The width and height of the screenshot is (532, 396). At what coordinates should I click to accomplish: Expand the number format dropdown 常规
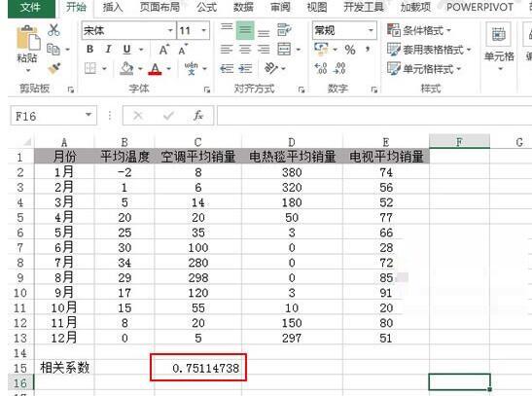344,30
